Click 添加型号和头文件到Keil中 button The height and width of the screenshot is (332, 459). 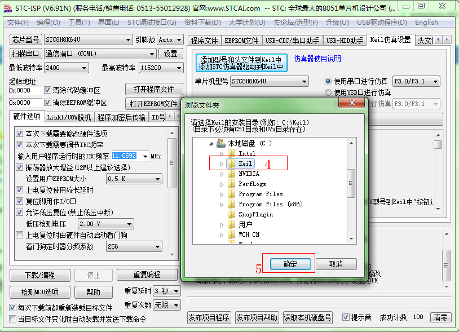pyautogui.click(x=241, y=63)
